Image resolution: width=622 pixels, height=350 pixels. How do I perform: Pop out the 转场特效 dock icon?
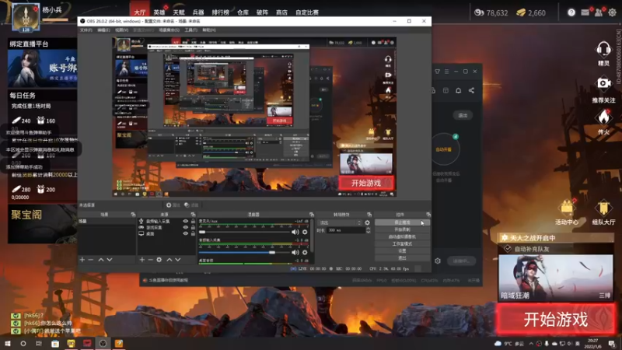[369, 215]
